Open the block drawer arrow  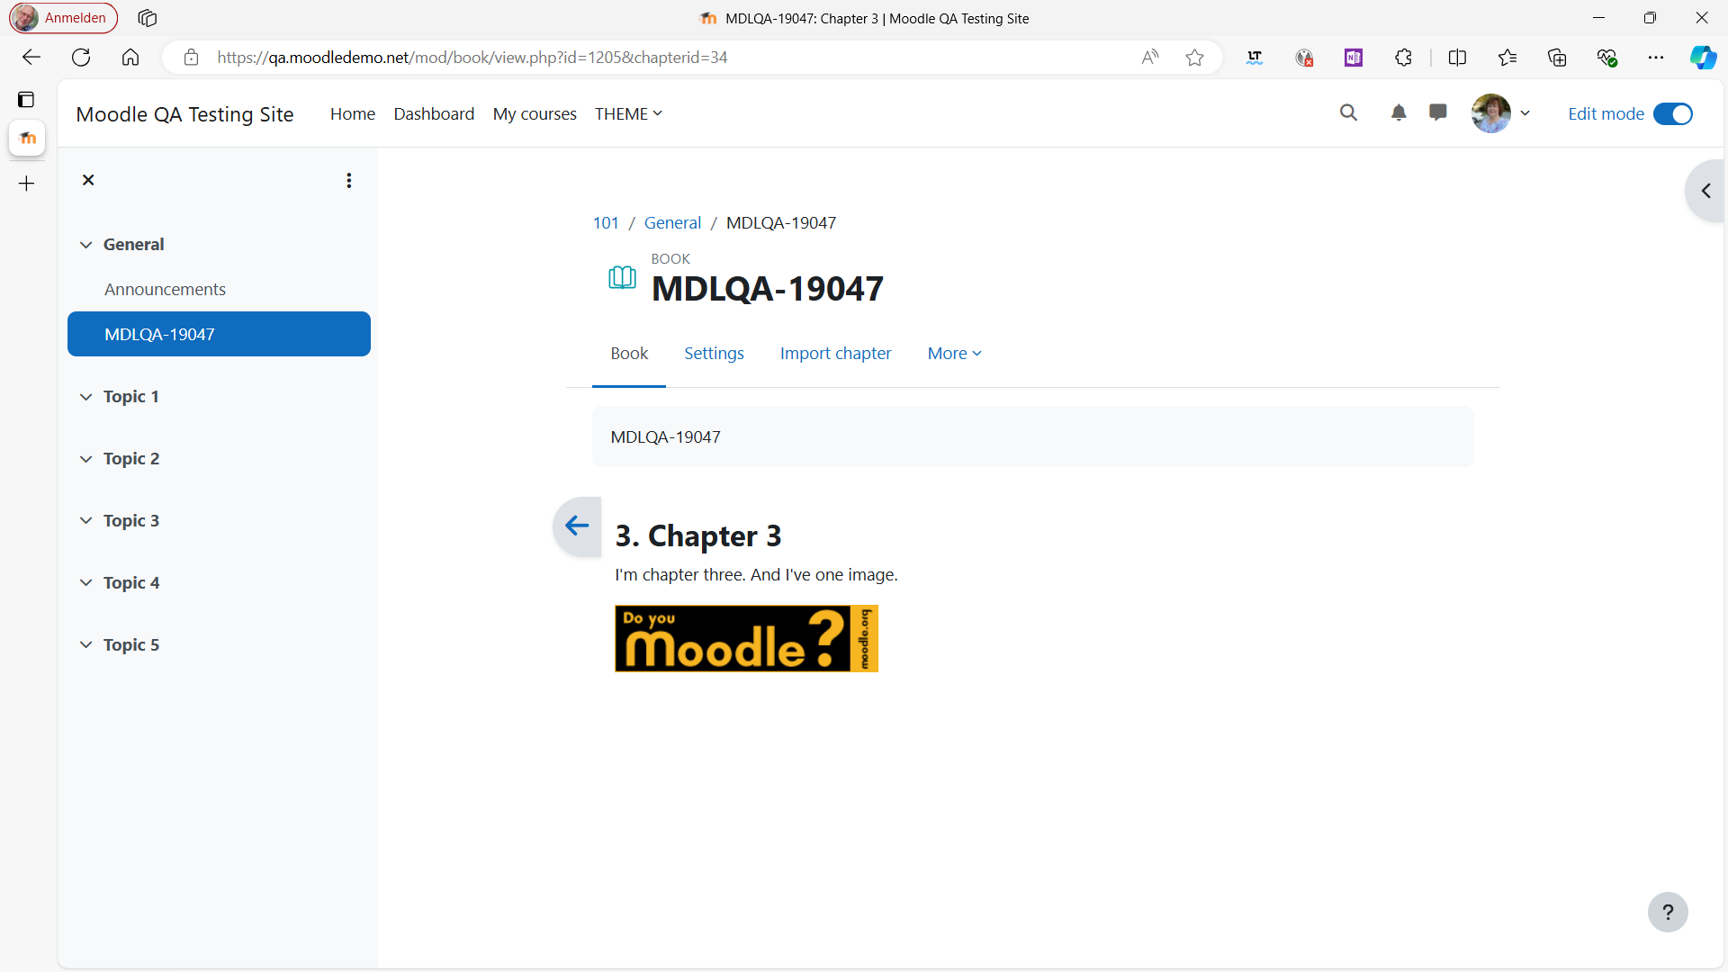point(1705,191)
